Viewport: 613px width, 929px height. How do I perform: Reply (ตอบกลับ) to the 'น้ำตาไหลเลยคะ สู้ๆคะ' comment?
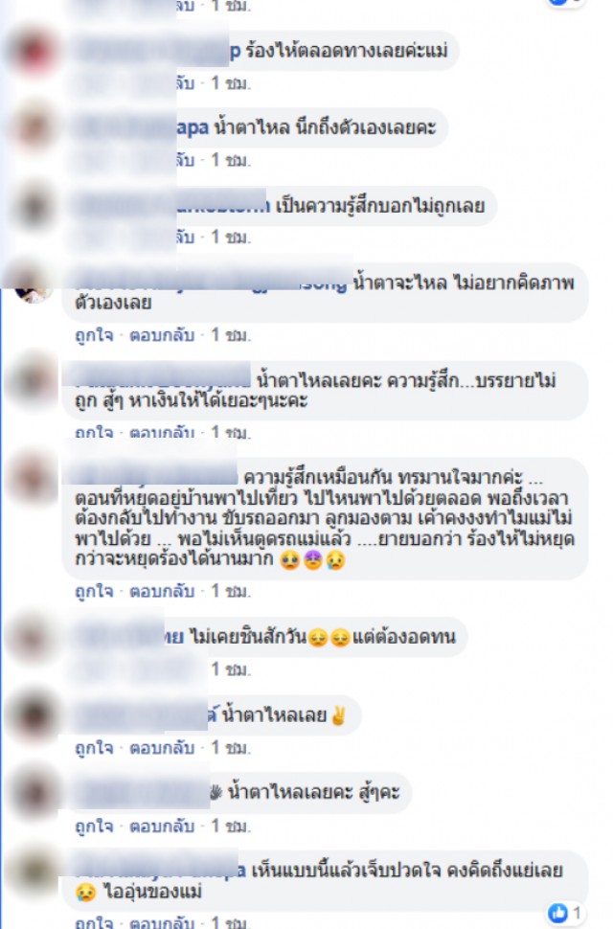(x=162, y=826)
